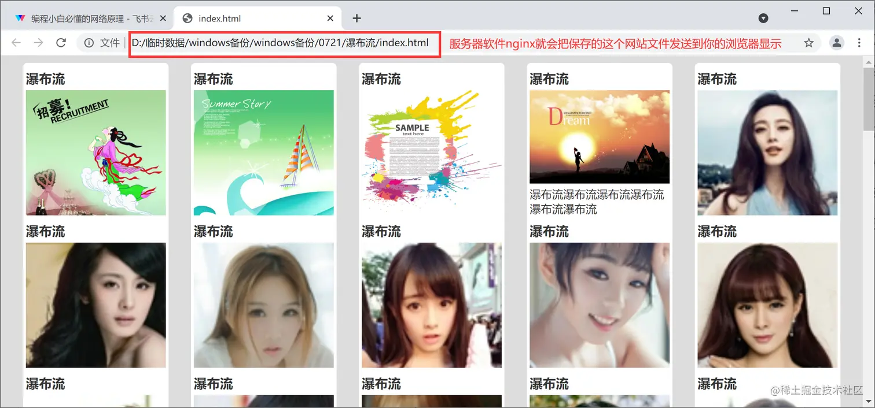The width and height of the screenshot is (875, 408).
Task: Click the 瀑布流 title above the recruitment poster
Action: click(46, 79)
